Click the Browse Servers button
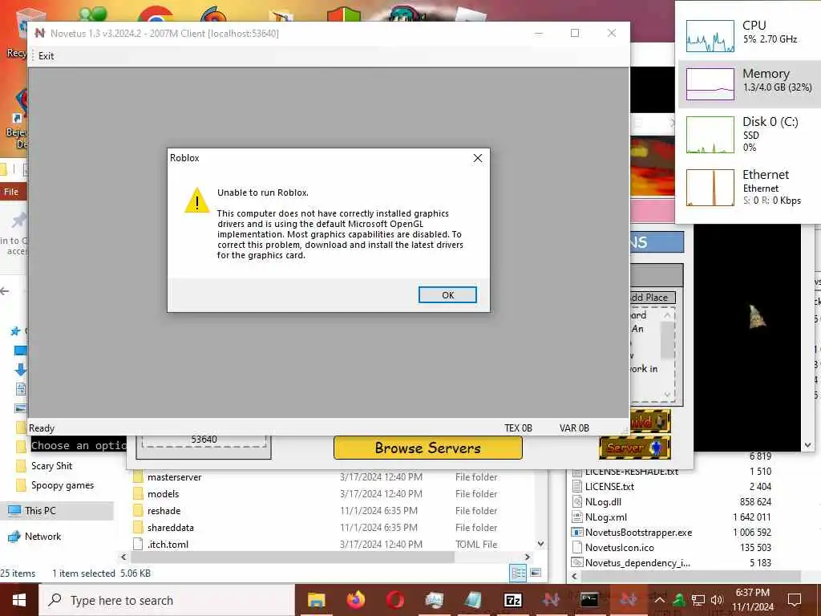Screen dimensions: 821x616 coord(428,448)
